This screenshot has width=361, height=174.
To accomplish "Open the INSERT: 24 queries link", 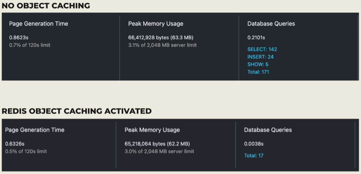I will (261, 57).
